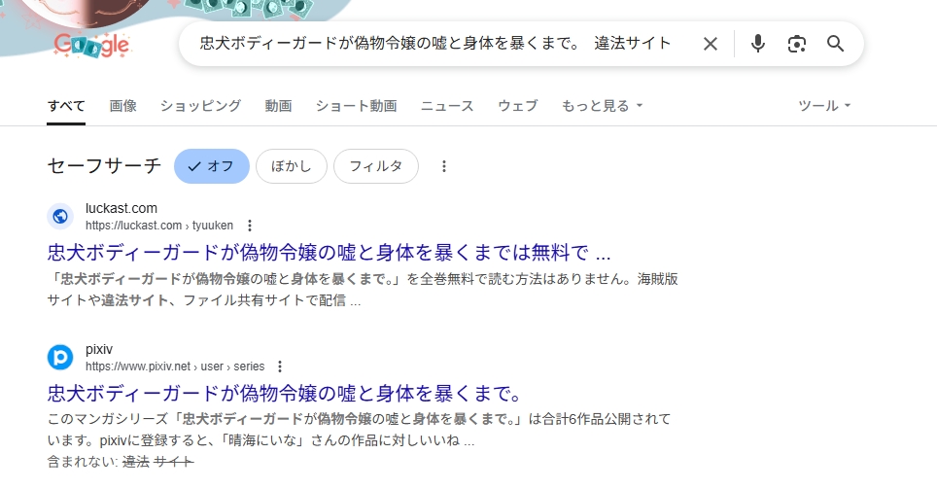937x489 pixels.
Task: Open the https://luckast.com › tyuuken URL
Action: pyautogui.click(x=159, y=226)
